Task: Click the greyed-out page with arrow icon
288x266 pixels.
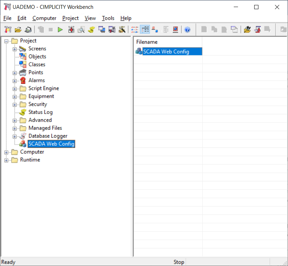Action: pyautogui.click(x=267, y=29)
